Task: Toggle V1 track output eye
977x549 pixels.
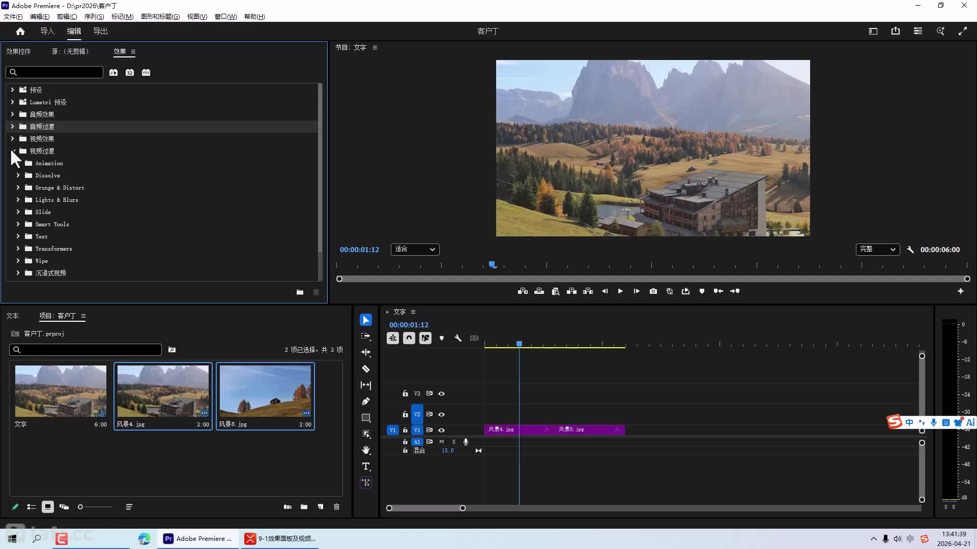Action: (442, 430)
